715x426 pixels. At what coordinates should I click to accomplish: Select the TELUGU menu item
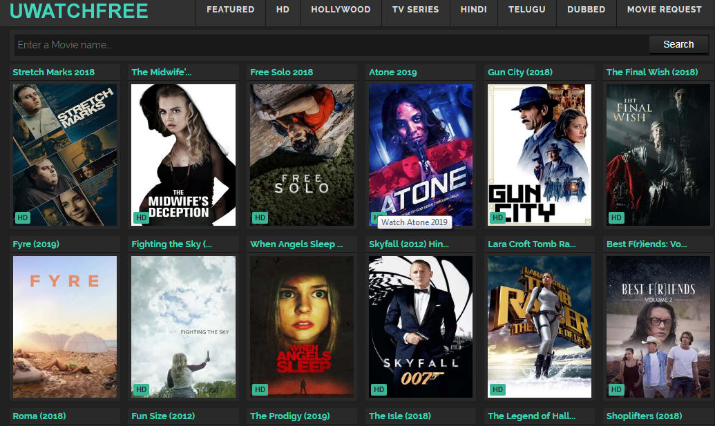(526, 10)
